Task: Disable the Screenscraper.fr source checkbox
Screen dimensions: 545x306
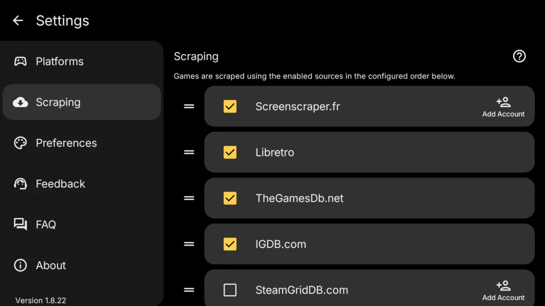Action: [x=230, y=106]
